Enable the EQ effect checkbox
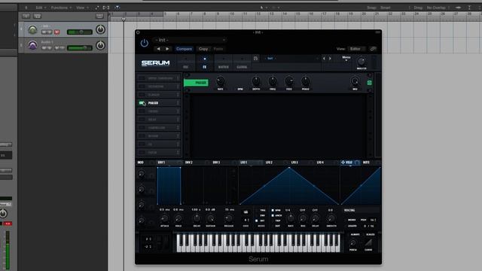Screen dimensions: 482x271 click(x=142, y=145)
